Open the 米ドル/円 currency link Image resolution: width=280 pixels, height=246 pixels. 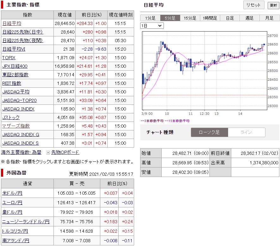12,193
